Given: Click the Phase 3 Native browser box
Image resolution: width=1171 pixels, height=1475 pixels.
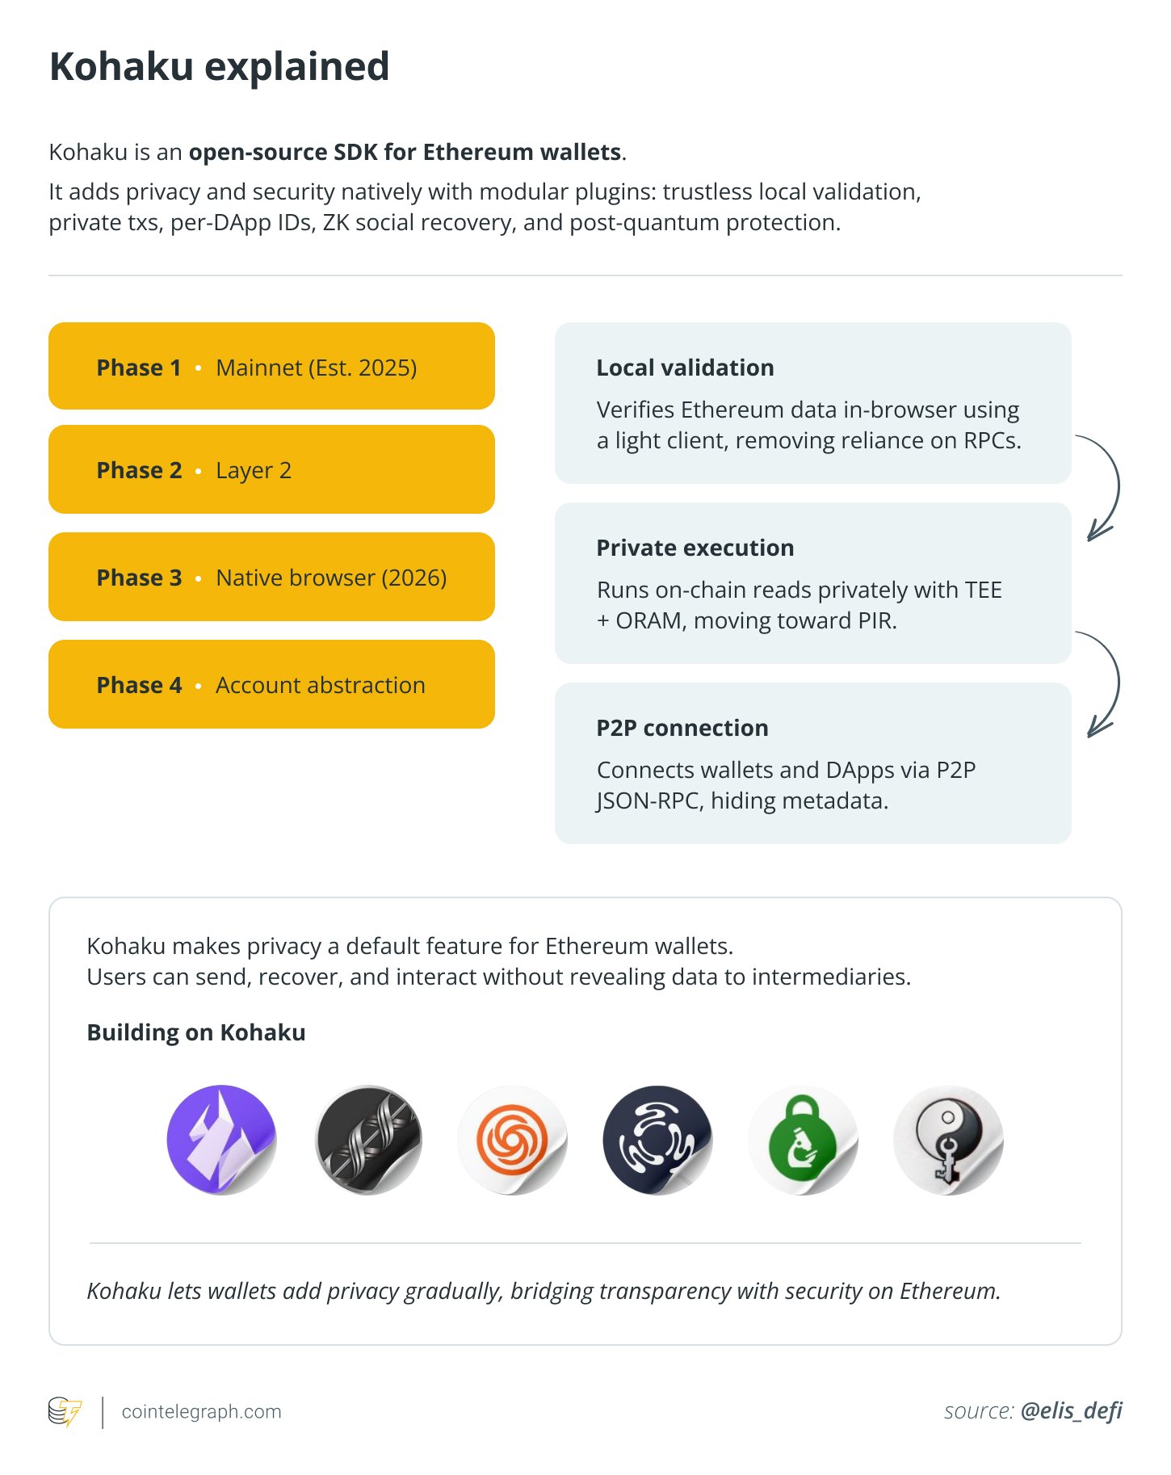Looking at the screenshot, I should pyautogui.click(x=271, y=577).
